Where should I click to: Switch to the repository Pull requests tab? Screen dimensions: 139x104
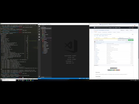(105, 32)
